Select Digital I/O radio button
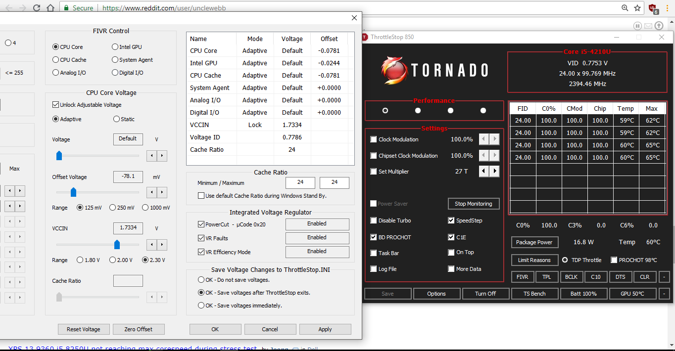The image size is (675, 351). [x=115, y=73]
